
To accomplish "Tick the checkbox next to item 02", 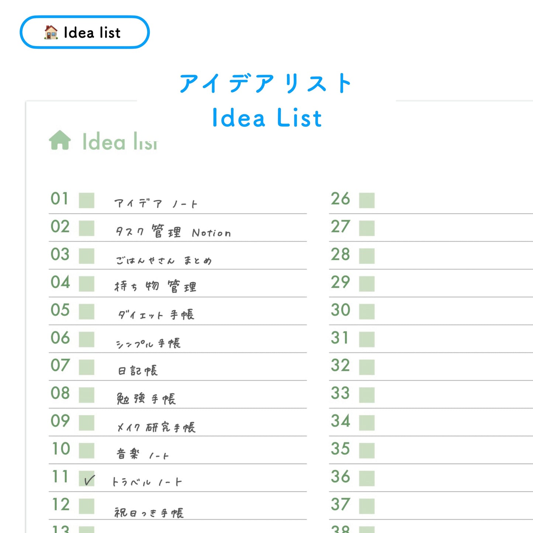I will click(x=87, y=228).
